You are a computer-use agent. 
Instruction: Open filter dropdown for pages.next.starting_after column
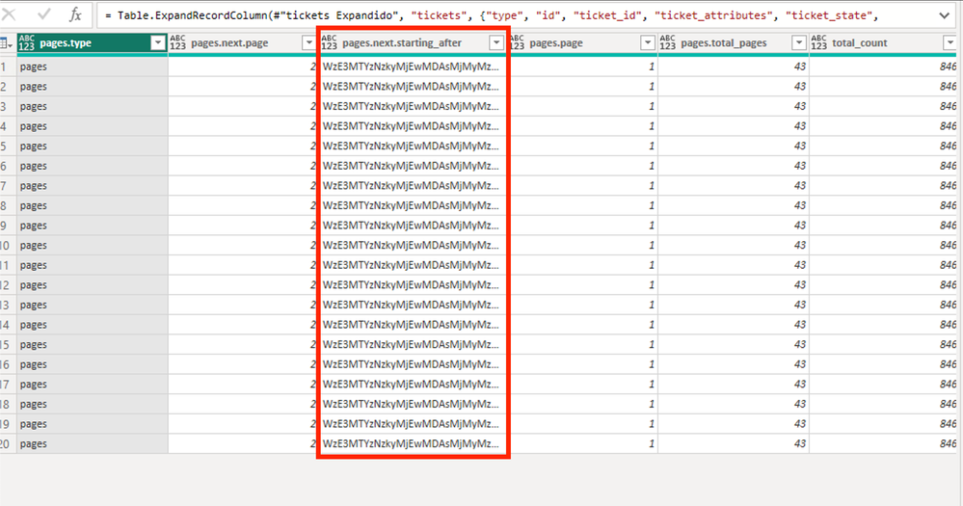pos(496,43)
